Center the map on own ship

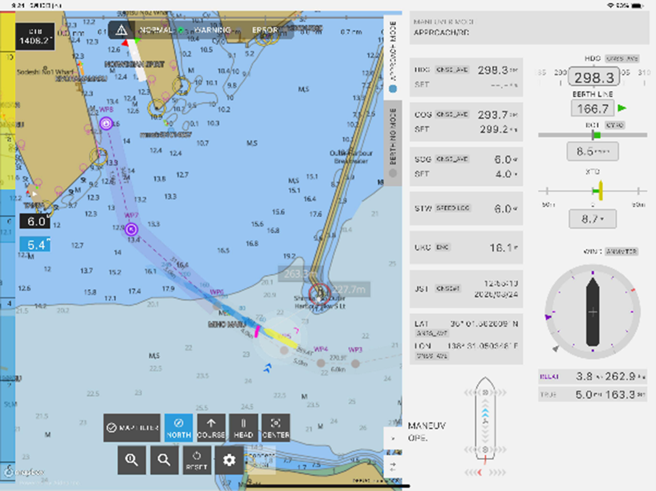(275, 428)
